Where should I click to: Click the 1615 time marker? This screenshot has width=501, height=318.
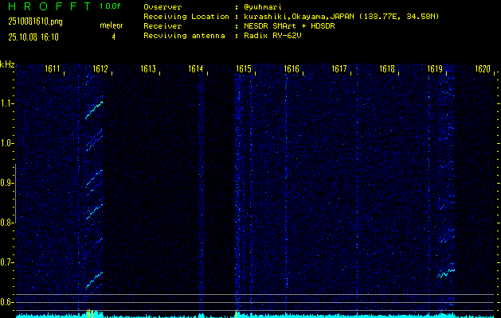[244, 70]
